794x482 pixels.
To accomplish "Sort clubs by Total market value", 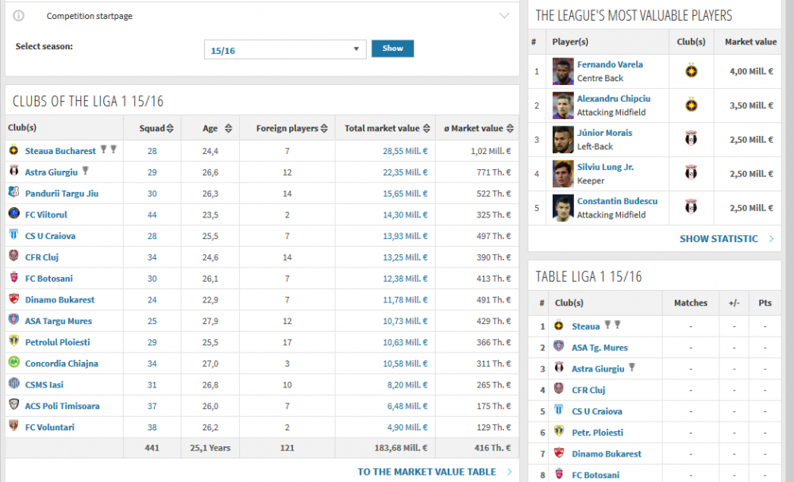I will 427,129.
